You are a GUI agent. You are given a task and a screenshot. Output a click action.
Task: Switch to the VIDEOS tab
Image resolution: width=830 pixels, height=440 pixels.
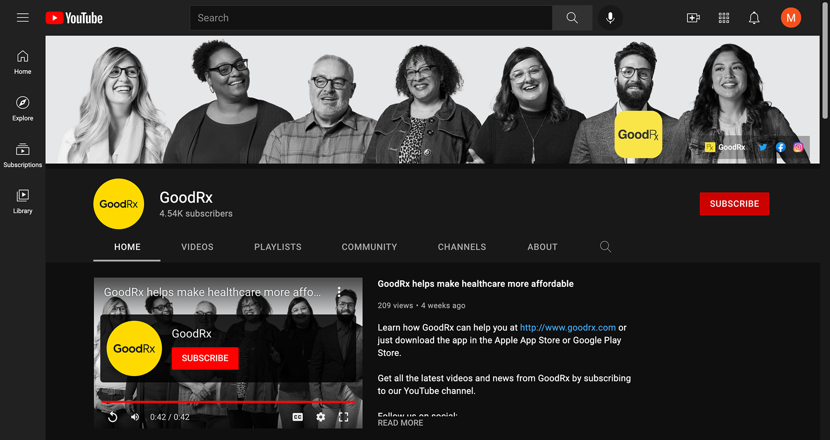click(197, 247)
